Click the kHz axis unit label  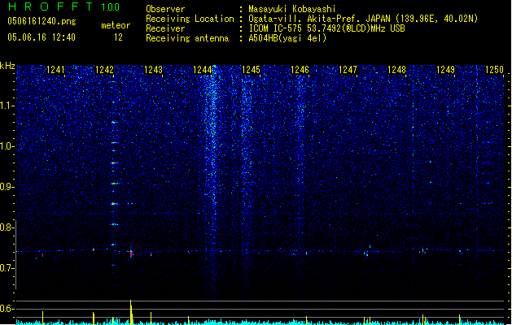pos(7,66)
